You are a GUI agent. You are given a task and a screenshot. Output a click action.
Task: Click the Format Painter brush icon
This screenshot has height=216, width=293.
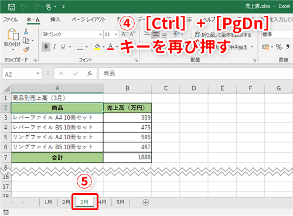pyautogui.click(x=26, y=50)
